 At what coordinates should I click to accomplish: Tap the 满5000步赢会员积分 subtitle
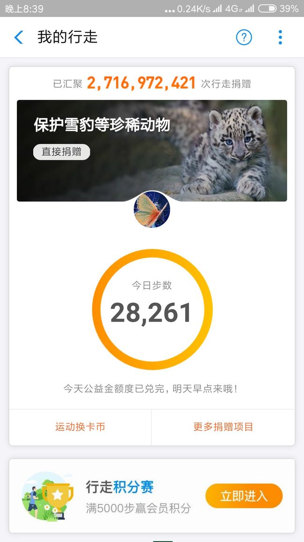click(138, 508)
